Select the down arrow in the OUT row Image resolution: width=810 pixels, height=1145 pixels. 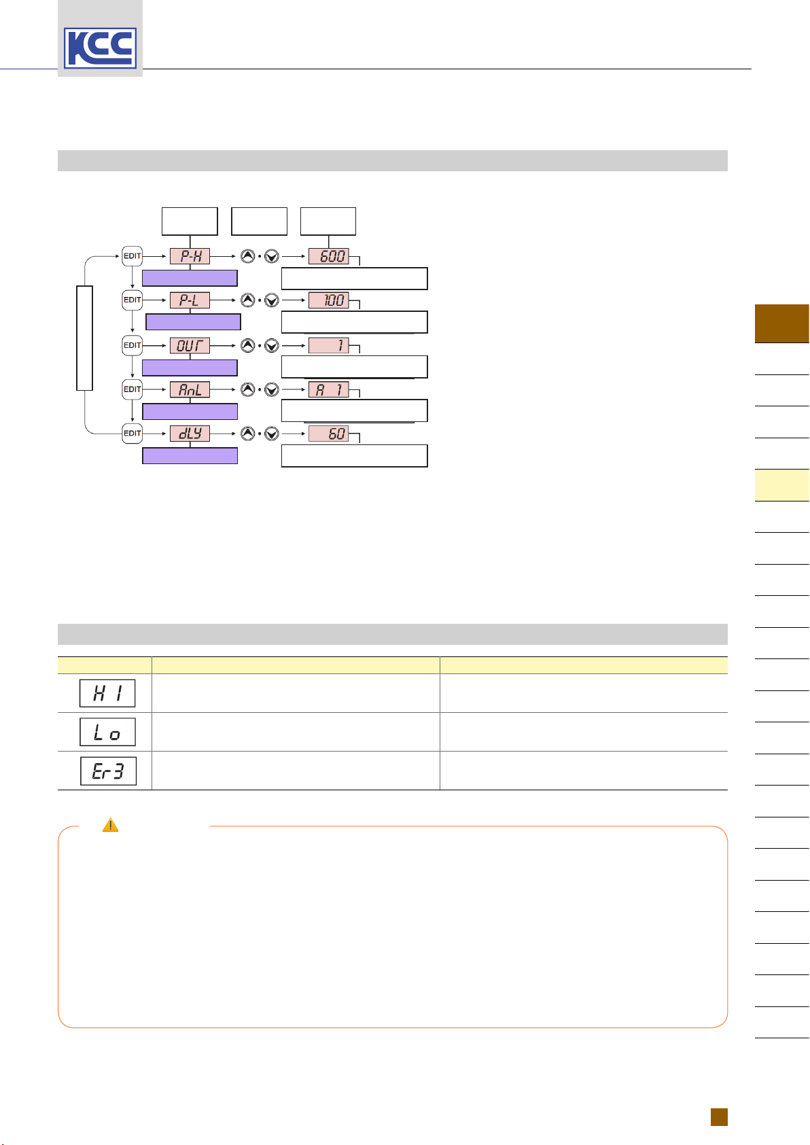point(272,346)
